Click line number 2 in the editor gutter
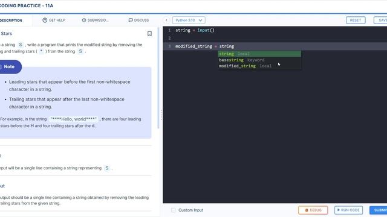The height and width of the screenshot is (217, 387). point(169,38)
